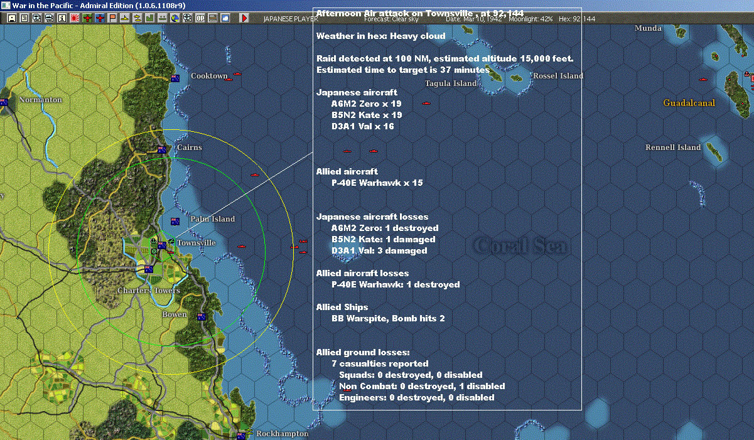Click the 'Munda' map label
The height and width of the screenshot is (440, 754).
click(x=648, y=28)
